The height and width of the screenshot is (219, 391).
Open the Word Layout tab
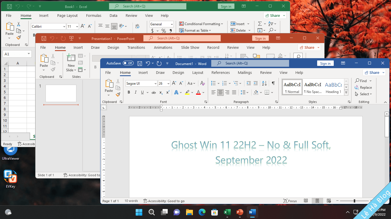[x=198, y=72]
